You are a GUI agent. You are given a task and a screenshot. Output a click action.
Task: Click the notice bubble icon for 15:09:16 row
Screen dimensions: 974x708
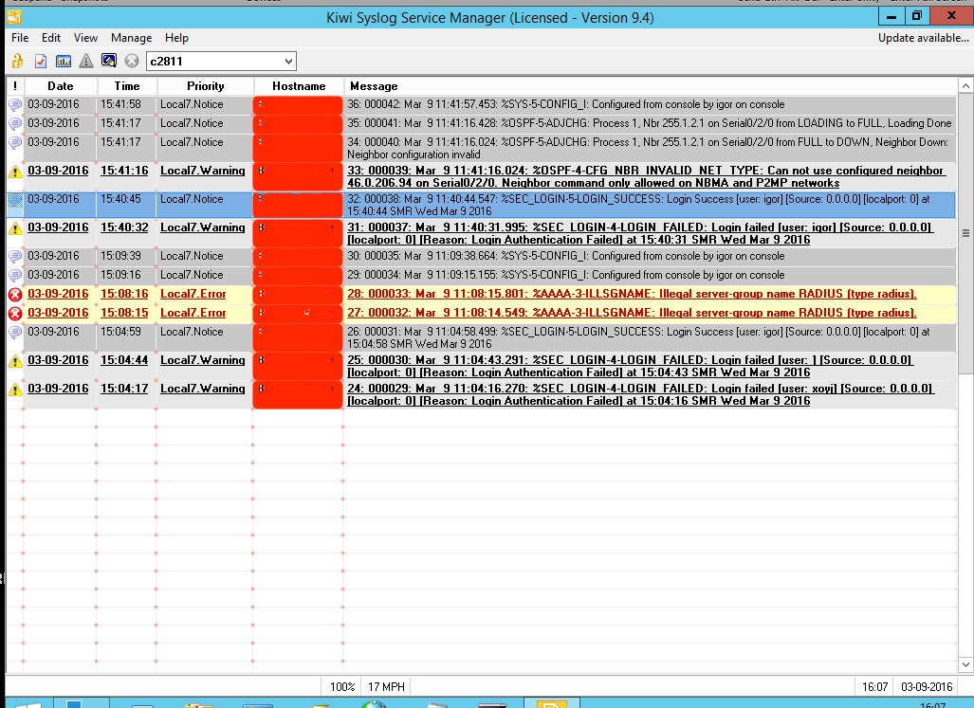15,276
